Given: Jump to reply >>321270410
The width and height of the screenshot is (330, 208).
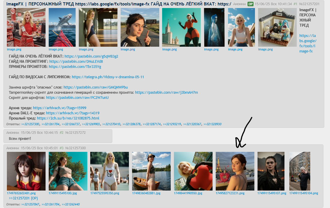Looking at the screenshot, I should [x=111, y=124].
